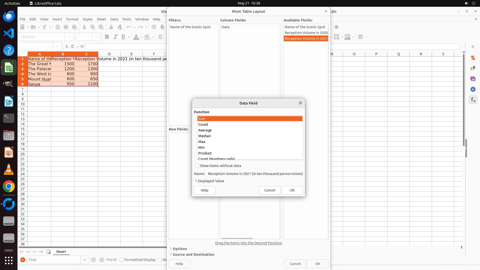The height and width of the screenshot is (270, 480).
Task: Click OK in the Data Field dialog
Action: tap(292, 190)
